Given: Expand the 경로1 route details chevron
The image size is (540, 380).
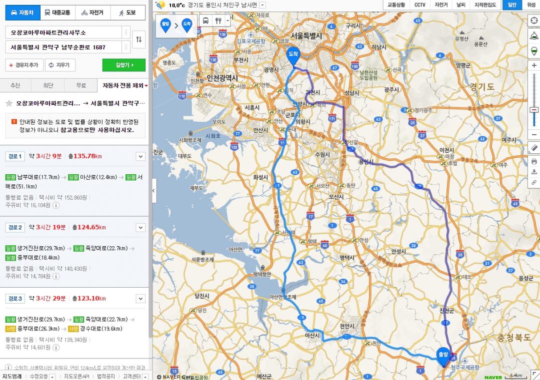Looking at the screenshot, I should click(x=140, y=157).
